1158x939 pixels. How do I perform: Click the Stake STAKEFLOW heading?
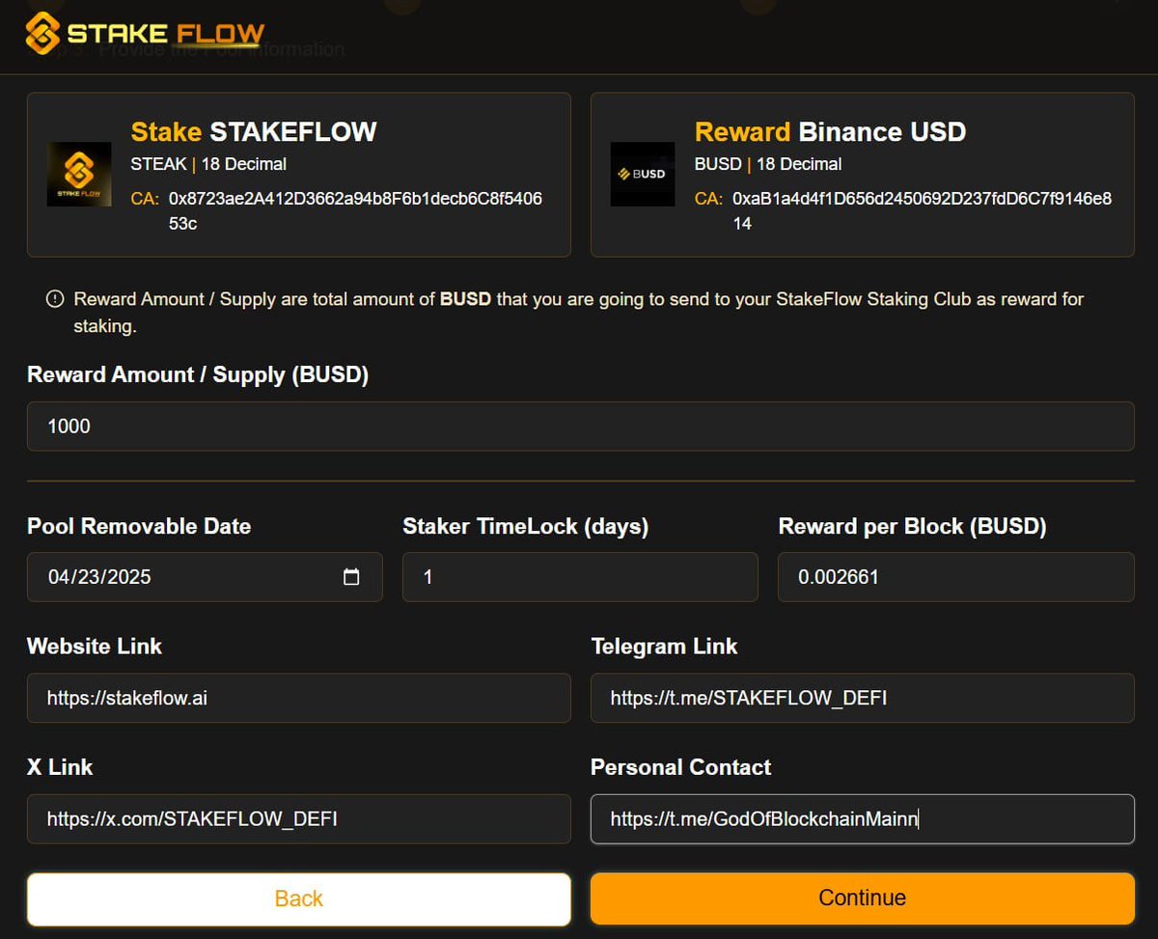coord(254,132)
